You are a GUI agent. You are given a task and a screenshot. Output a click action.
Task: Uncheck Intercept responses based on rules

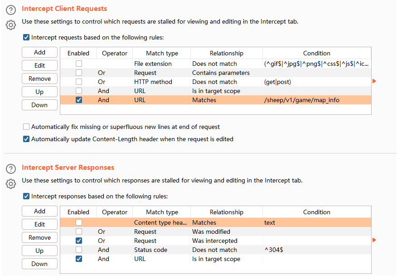(x=26, y=197)
